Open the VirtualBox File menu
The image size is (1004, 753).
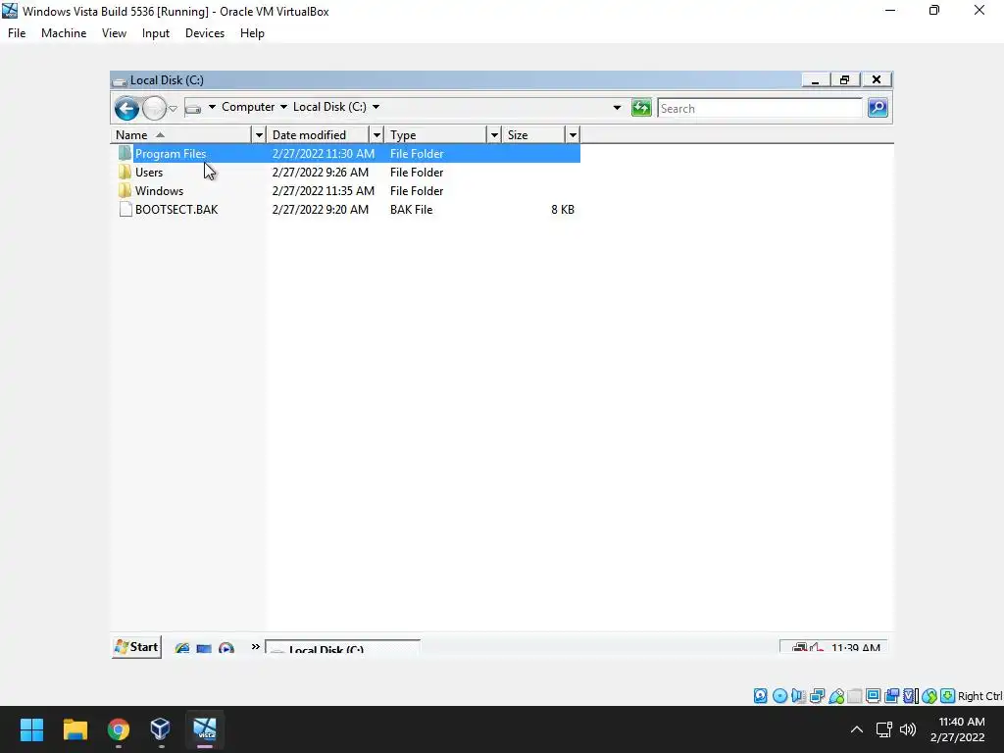[17, 33]
